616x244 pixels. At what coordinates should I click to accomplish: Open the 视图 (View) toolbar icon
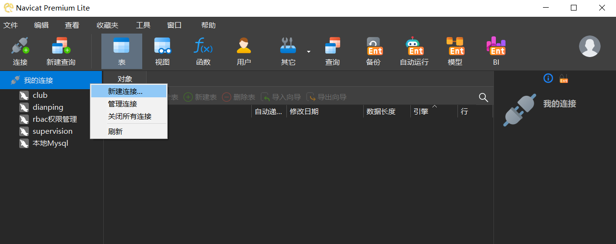[162, 51]
